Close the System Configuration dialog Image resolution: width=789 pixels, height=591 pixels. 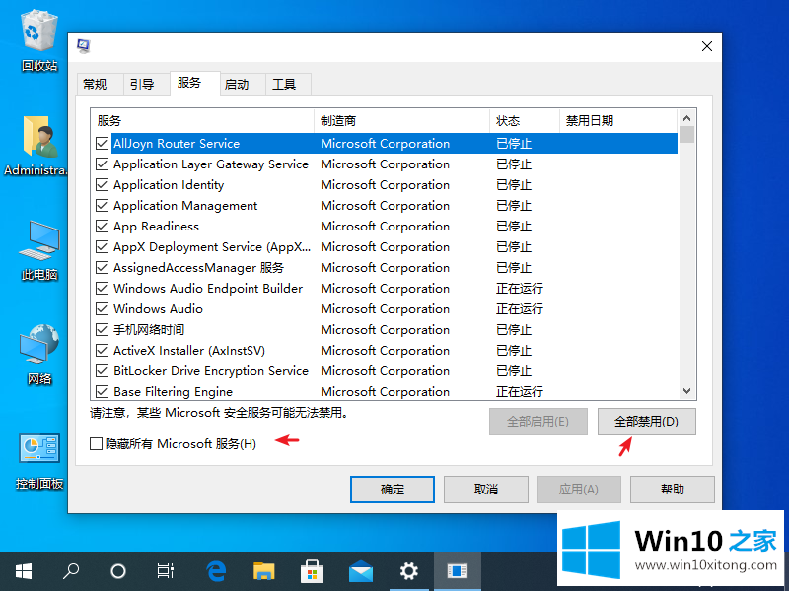[706, 46]
